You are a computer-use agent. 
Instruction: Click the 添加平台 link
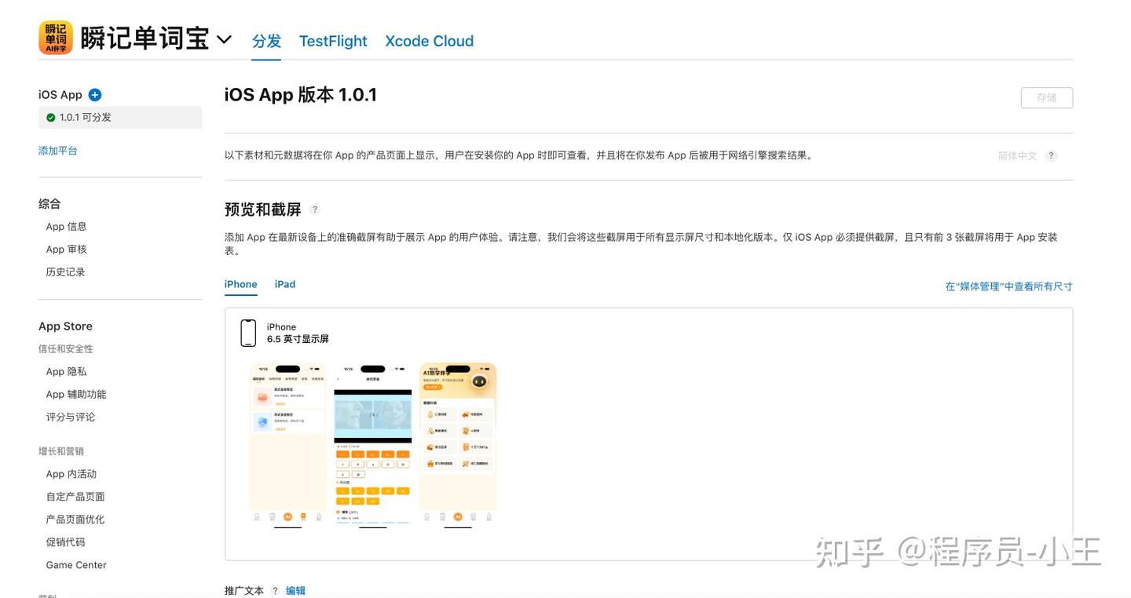[58, 151]
